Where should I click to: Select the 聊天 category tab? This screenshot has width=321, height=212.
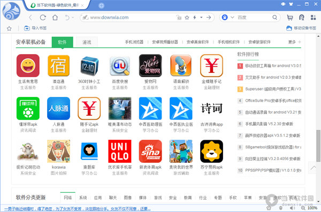[x=113, y=198]
